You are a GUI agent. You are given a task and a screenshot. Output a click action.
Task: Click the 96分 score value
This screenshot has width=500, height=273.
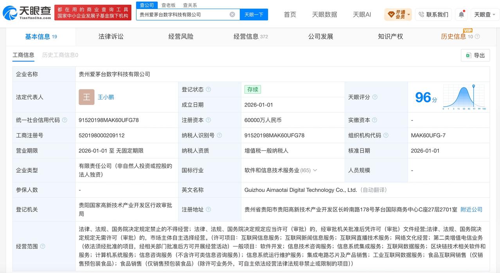[426, 97]
